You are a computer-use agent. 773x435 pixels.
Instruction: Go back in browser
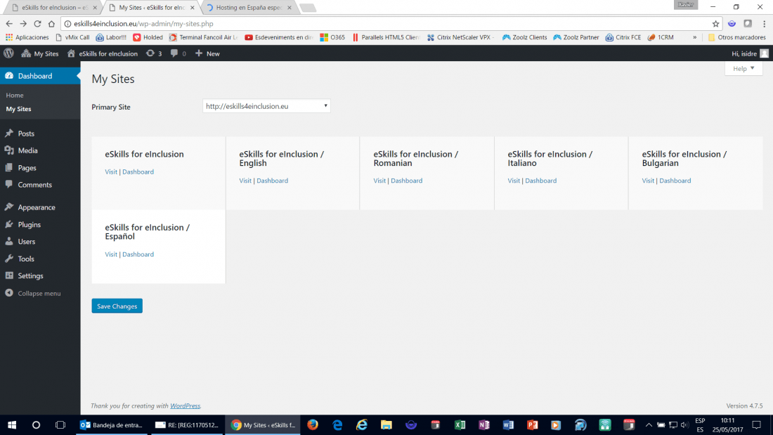click(x=9, y=24)
